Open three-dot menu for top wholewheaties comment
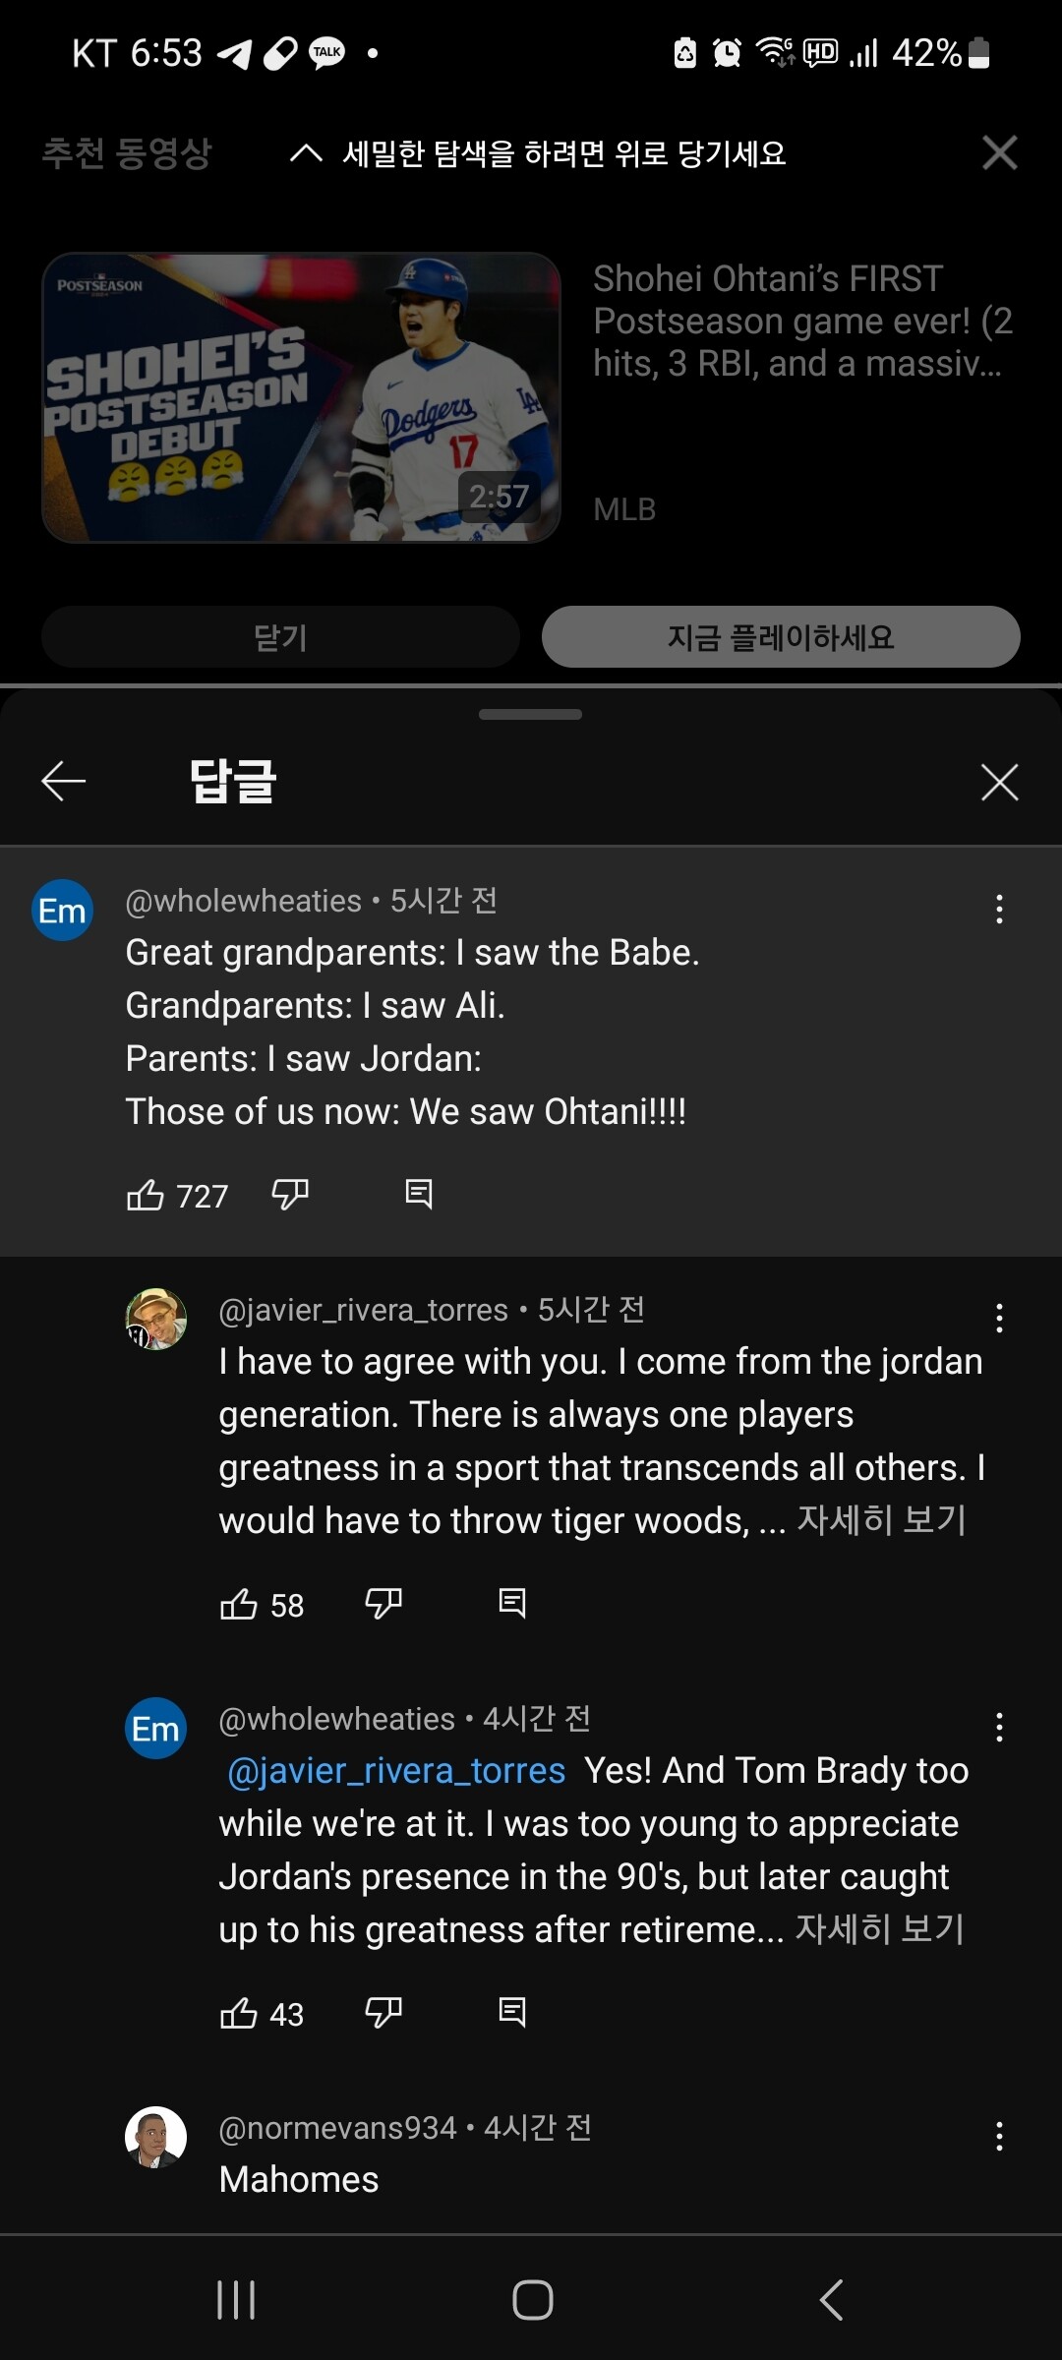This screenshot has width=1062, height=2360. coord(999,909)
